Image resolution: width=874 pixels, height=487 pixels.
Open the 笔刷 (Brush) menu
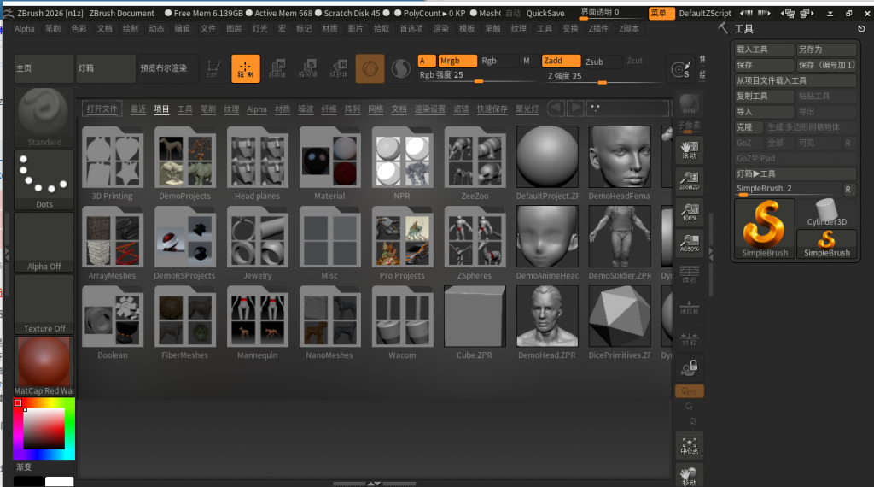tap(53, 28)
